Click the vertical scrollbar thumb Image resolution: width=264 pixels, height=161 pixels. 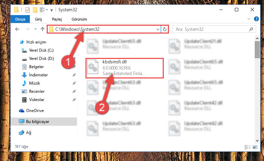pyautogui.click(x=257, y=50)
